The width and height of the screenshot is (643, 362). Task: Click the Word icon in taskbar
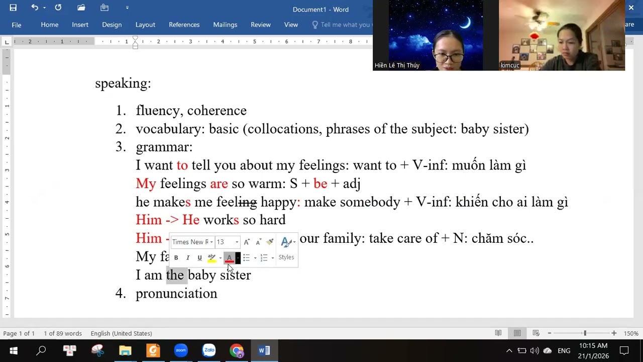pos(264,350)
